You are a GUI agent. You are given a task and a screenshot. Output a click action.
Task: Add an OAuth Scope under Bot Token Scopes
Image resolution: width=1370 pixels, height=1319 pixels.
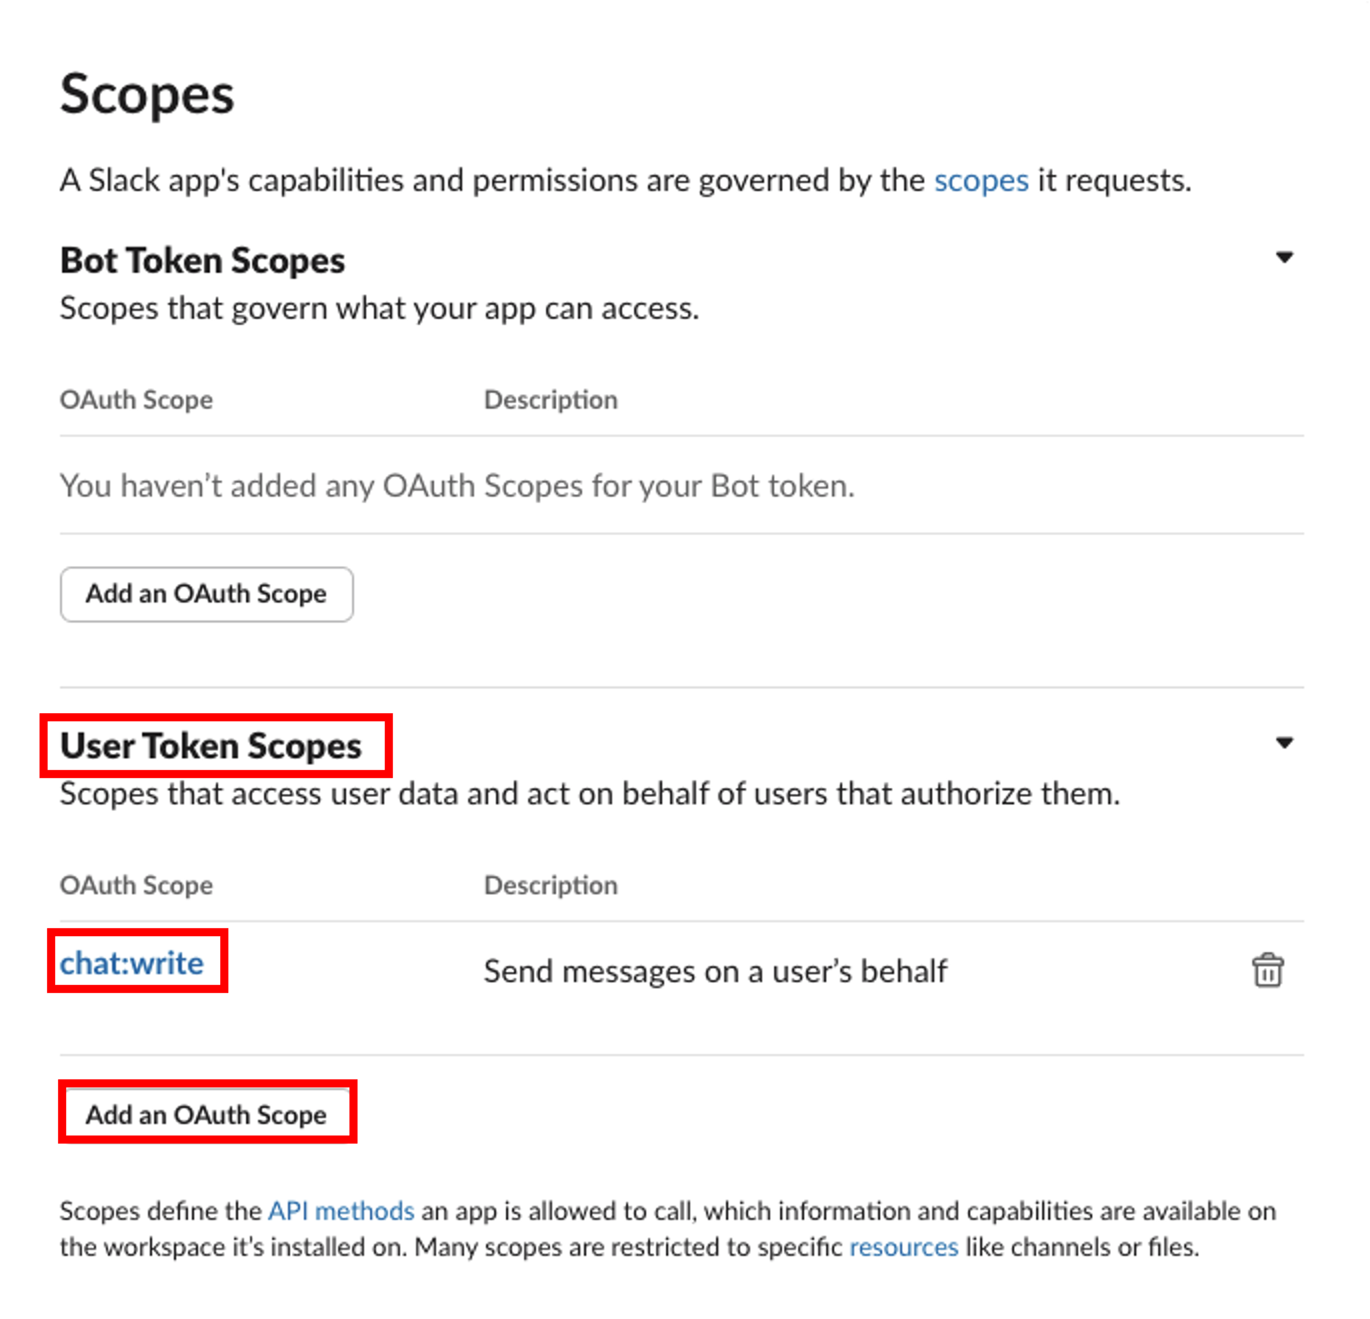pyautogui.click(x=207, y=594)
